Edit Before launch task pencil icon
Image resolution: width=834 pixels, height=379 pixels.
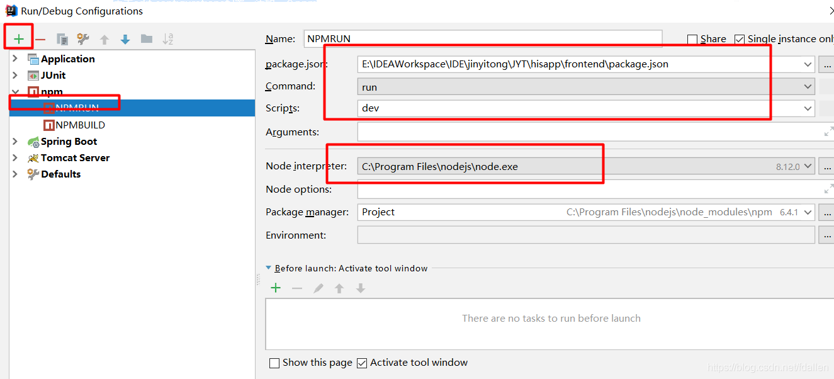(x=318, y=288)
